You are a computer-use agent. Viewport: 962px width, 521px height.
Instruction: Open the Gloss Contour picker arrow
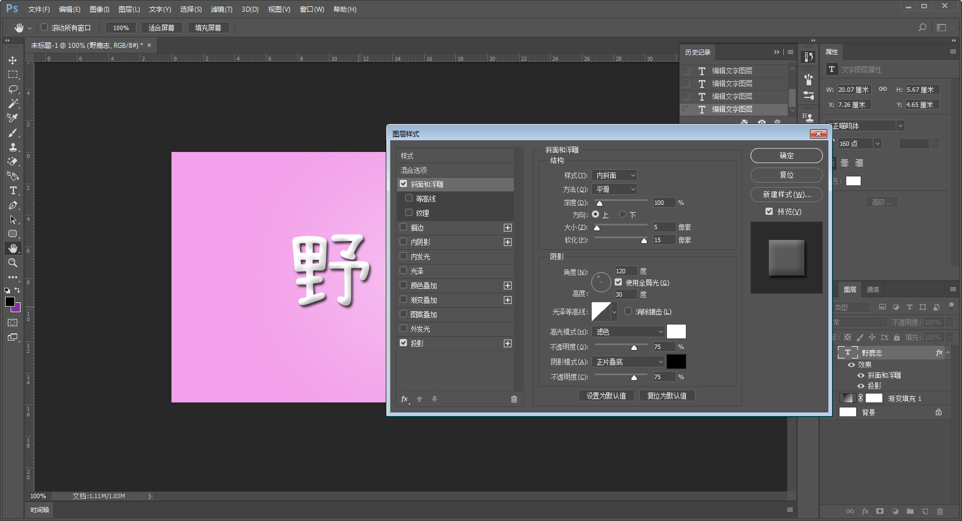(615, 312)
